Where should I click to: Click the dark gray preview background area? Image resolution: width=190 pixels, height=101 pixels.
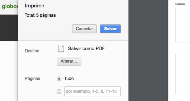[x=148, y=50]
